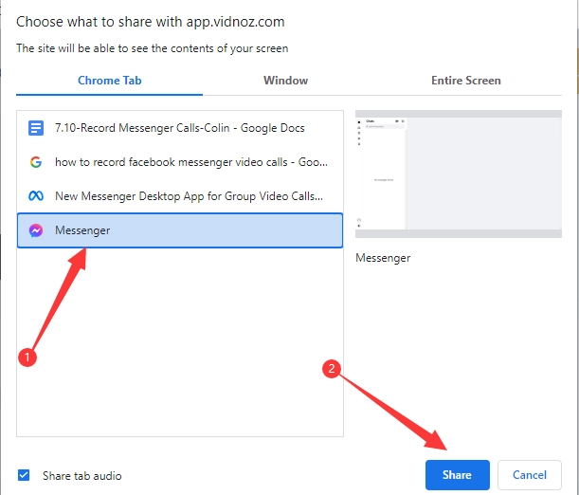The width and height of the screenshot is (579, 495).
Task: Click the Messenger icon in highlighted row
Action: coord(36,230)
